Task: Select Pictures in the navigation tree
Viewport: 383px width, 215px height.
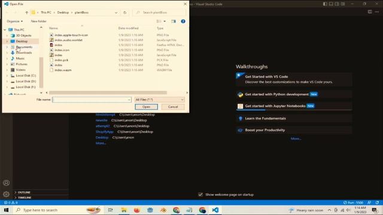Action: 22,64
